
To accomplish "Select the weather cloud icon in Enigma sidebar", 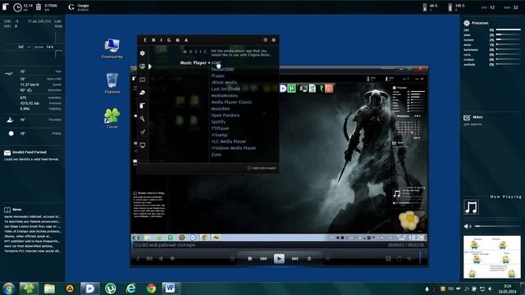I will [x=142, y=93].
